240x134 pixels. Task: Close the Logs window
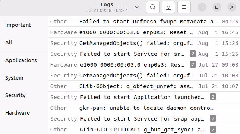(x=232, y=7)
